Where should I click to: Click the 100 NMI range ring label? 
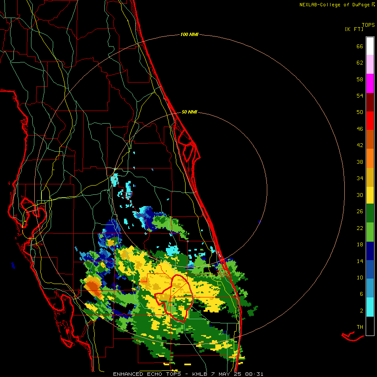point(189,35)
